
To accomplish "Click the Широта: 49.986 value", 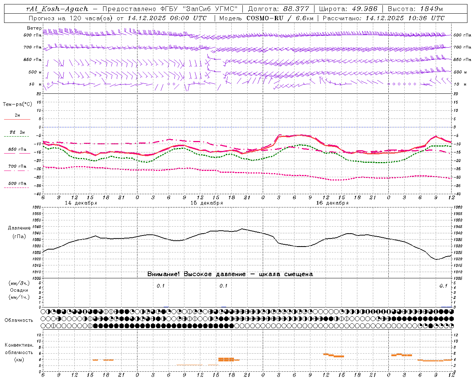I will (348, 9).
